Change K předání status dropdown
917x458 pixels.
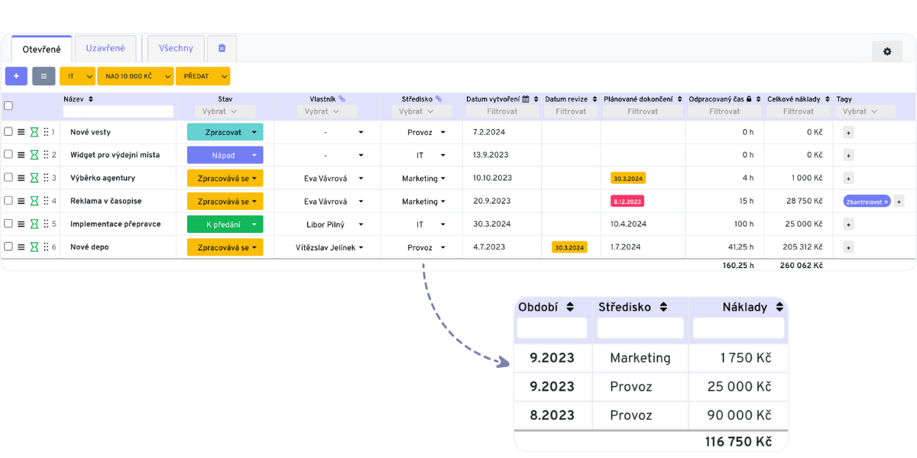(225, 224)
